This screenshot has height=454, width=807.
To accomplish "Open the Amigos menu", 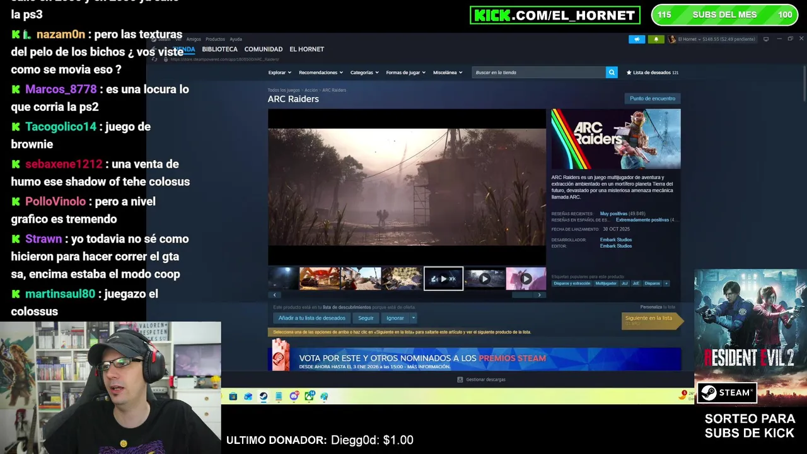I will point(194,39).
